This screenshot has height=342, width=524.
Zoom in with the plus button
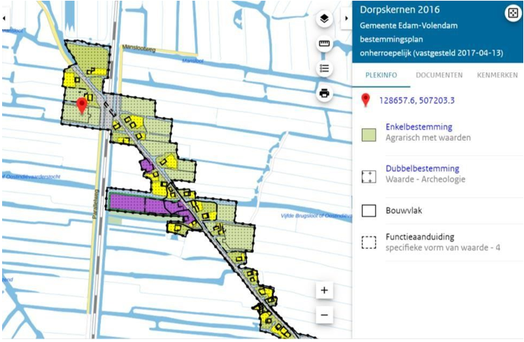tap(324, 290)
